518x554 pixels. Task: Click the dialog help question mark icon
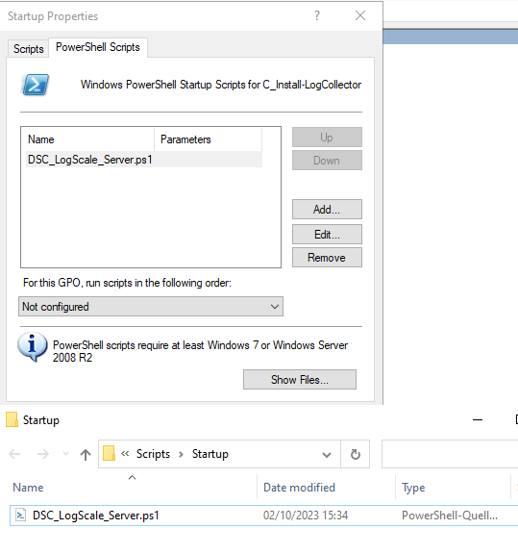point(317,15)
